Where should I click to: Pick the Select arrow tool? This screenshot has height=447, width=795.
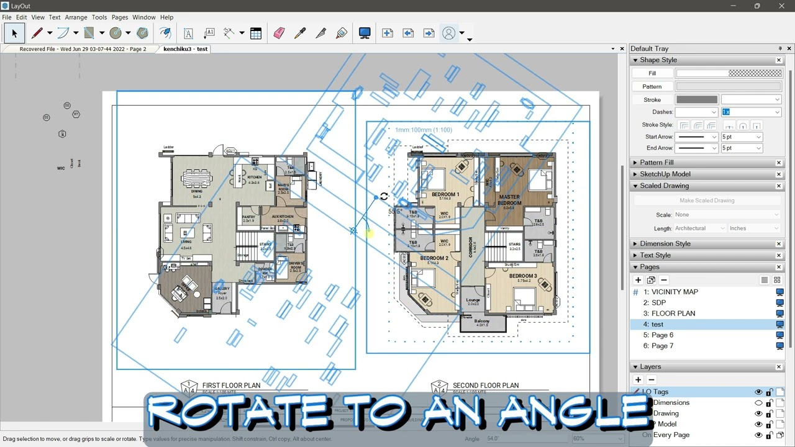click(x=14, y=34)
